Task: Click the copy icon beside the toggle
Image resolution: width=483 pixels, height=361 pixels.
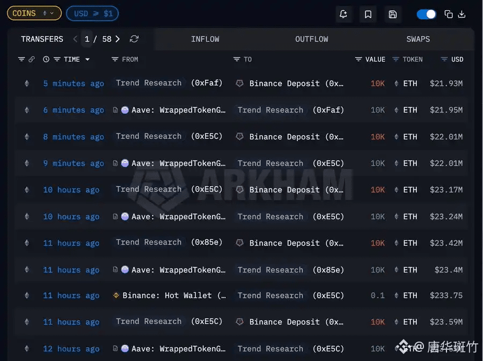Action: click(x=449, y=14)
